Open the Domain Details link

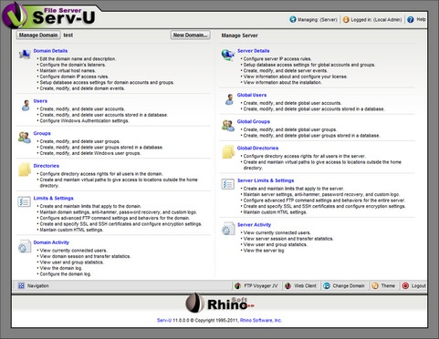pos(50,51)
